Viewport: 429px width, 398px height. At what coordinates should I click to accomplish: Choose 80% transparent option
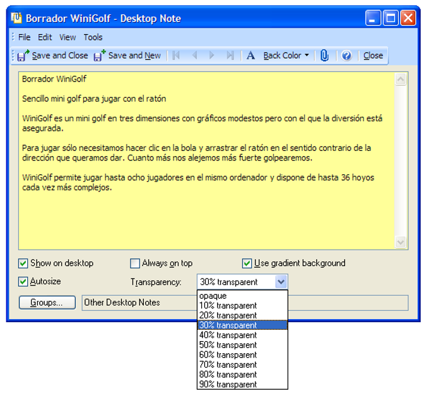click(x=242, y=375)
